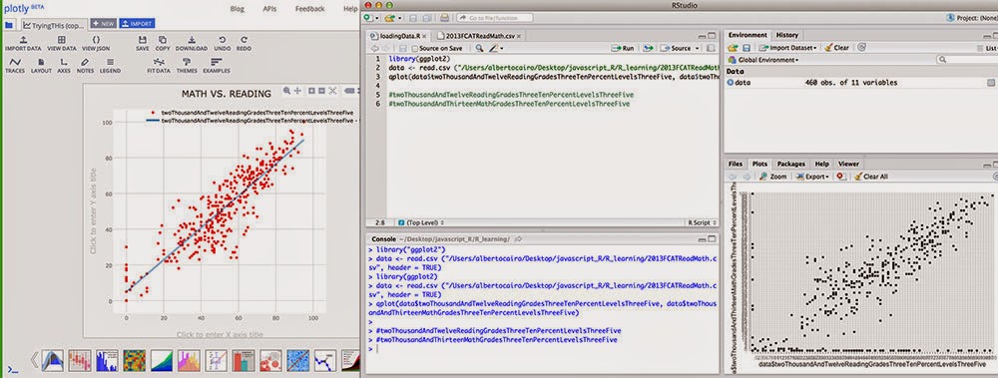The height and width of the screenshot is (378, 998).
Task: Open the Themes picker in plotly
Action: coord(187,66)
